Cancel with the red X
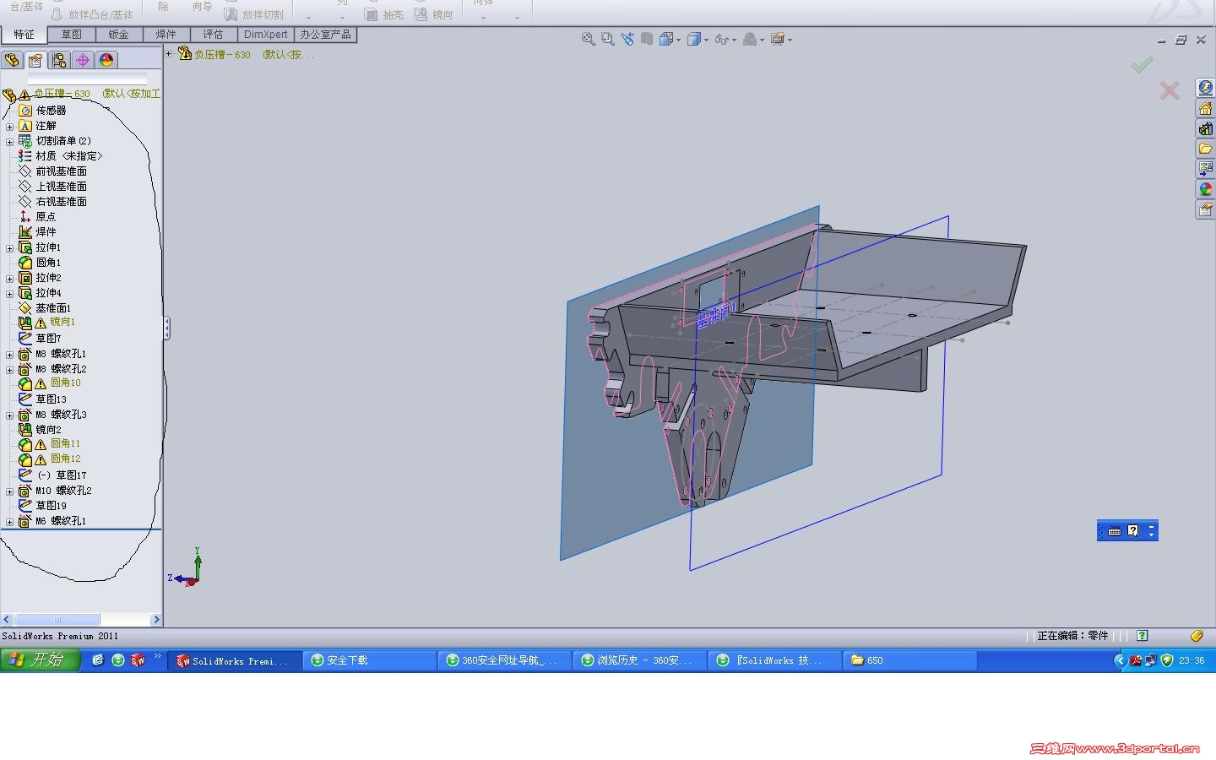Screen dimensions: 1216x760 tap(1170, 90)
